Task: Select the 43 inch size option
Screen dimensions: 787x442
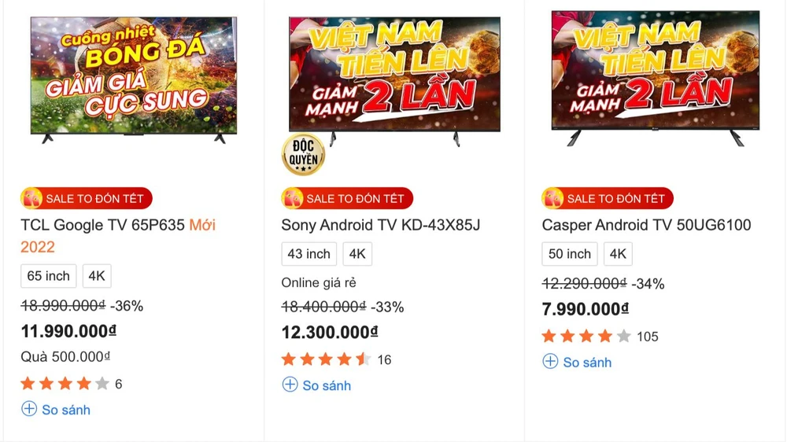Action: (309, 254)
